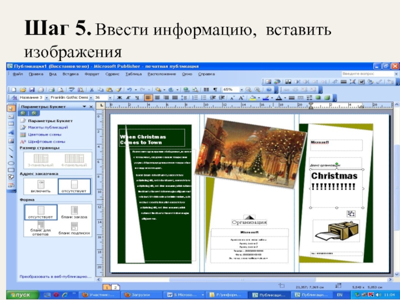Click the page 2 navigation tab at bottom
The image size is (400, 300).
tap(115, 287)
